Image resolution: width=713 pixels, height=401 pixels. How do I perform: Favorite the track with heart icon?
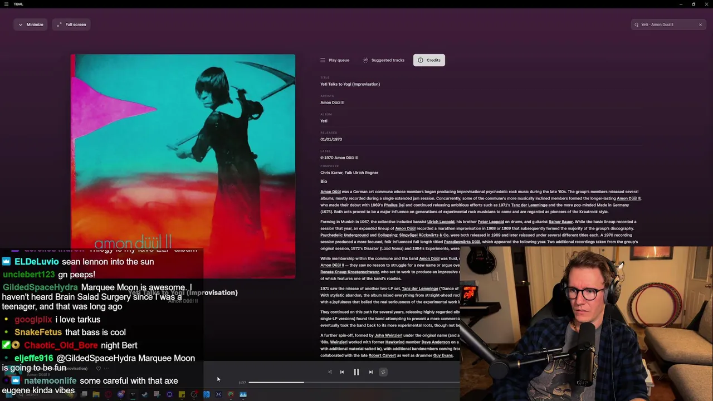pyautogui.click(x=99, y=368)
